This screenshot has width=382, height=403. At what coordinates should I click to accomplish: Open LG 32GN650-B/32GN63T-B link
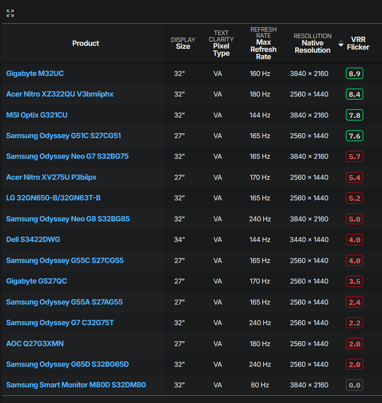pyautogui.click(x=53, y=198)
